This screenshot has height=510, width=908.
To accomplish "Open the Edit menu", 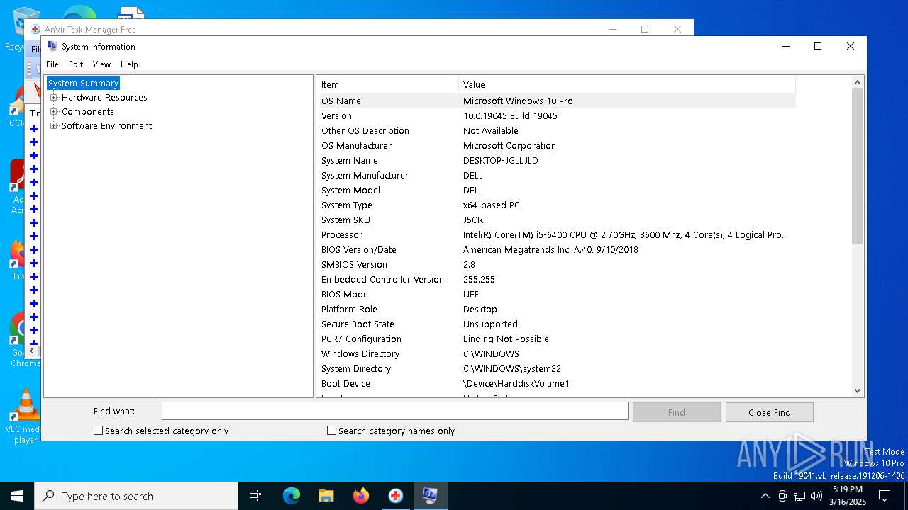I will [76, 64].
